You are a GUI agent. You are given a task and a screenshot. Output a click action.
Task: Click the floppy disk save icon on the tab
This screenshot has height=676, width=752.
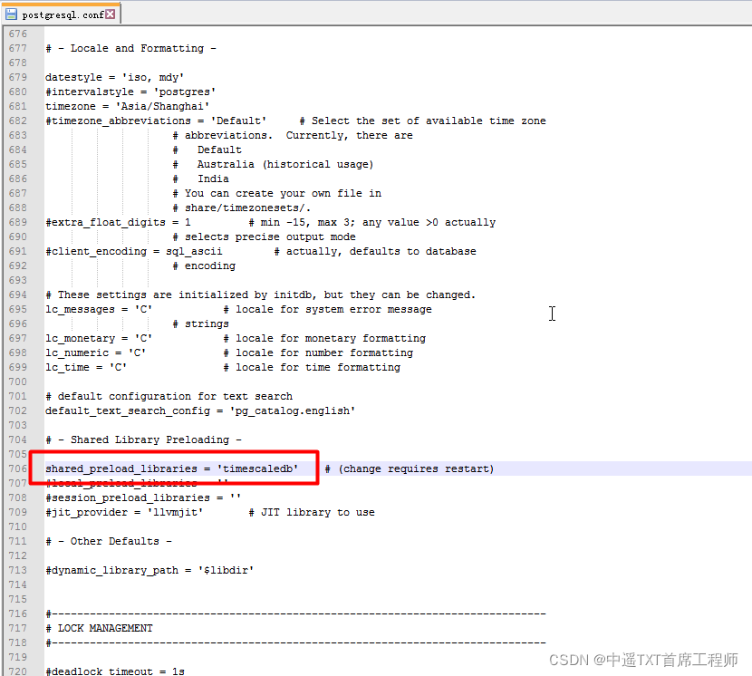pos(11,14)
